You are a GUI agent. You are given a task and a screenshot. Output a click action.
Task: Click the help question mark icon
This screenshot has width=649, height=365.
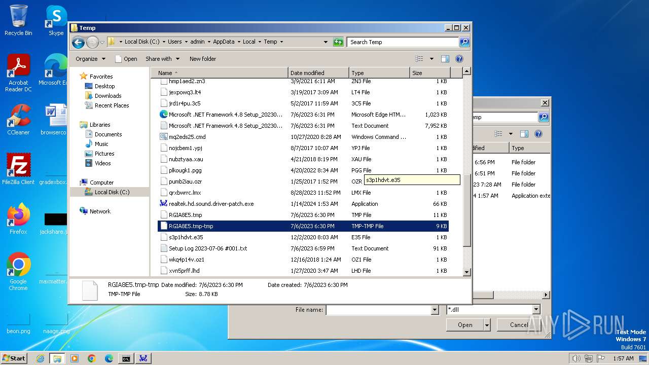pos(459,59)
